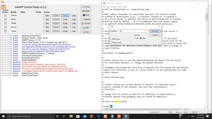Start the Apache module
212x119 pixels.
coord(47,16)
